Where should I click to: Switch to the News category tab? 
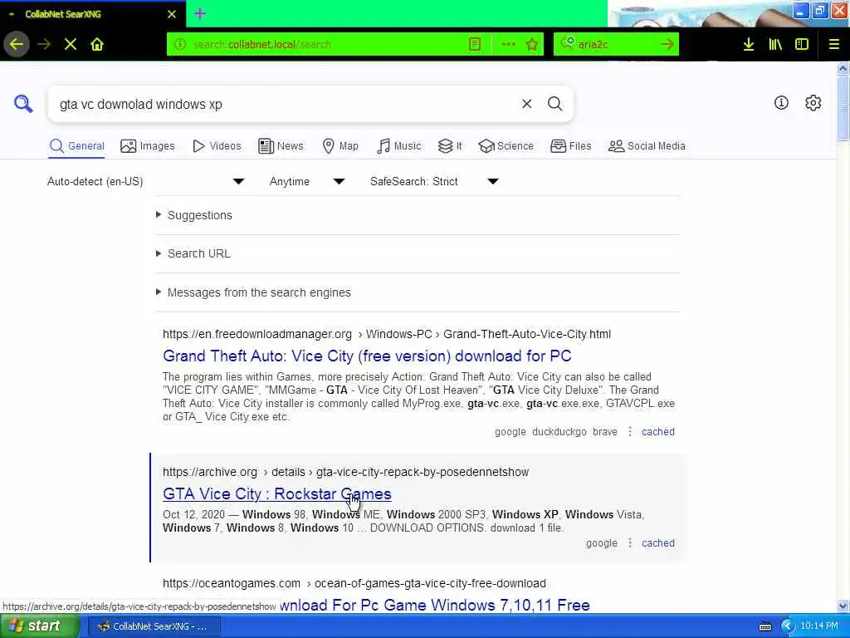[x=281, y=146]
